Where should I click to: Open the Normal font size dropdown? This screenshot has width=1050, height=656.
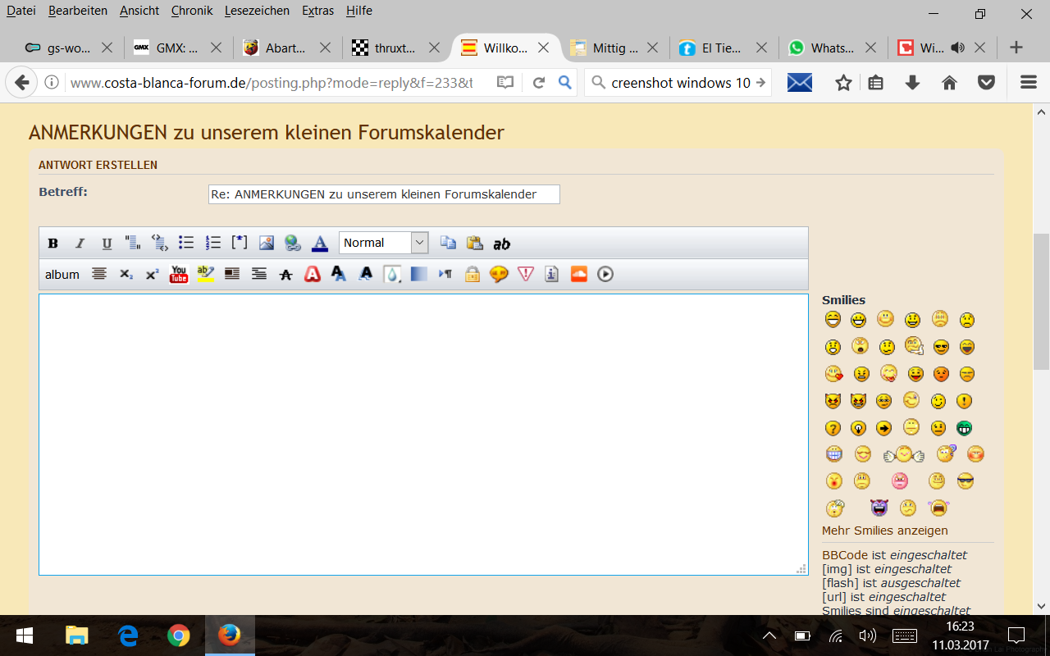point(383,243)
